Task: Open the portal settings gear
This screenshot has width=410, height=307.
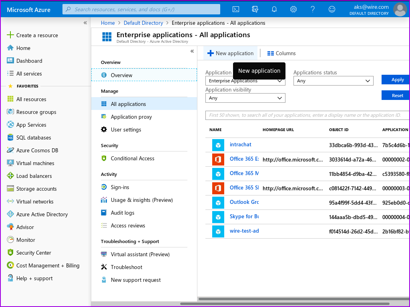Action: pos(293,10)
